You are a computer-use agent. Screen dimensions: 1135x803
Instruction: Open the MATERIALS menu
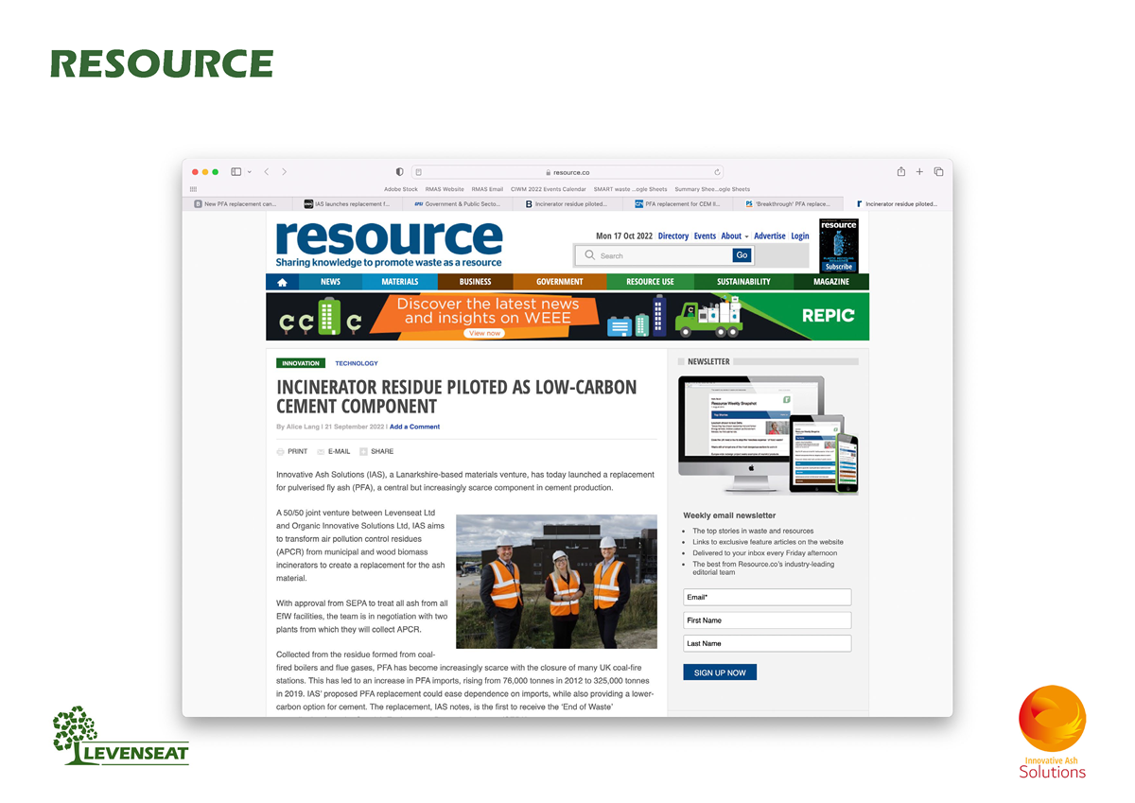400,282
